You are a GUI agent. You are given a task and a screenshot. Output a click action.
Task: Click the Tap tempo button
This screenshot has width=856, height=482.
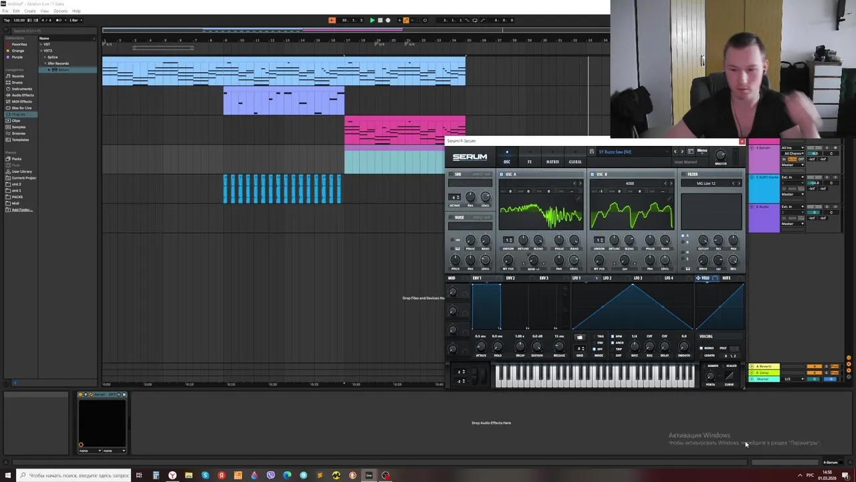[x=7, y=20]
